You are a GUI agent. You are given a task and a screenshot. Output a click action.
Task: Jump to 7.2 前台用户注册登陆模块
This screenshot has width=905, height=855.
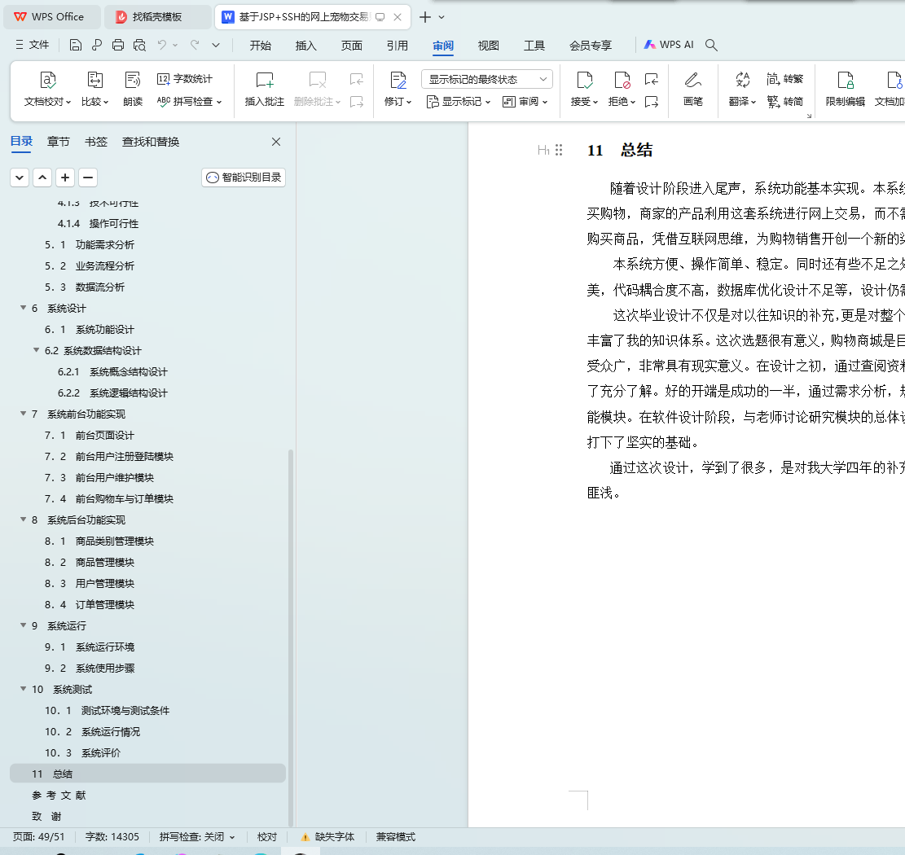point(109,456)
